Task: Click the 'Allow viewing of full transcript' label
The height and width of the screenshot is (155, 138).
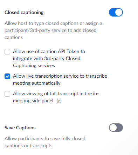Action: click(56, 97)
